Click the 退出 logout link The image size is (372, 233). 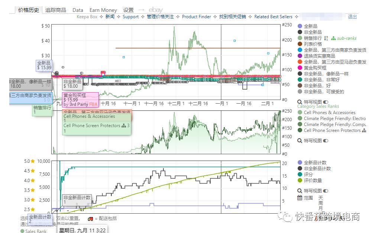click(352, 17)
